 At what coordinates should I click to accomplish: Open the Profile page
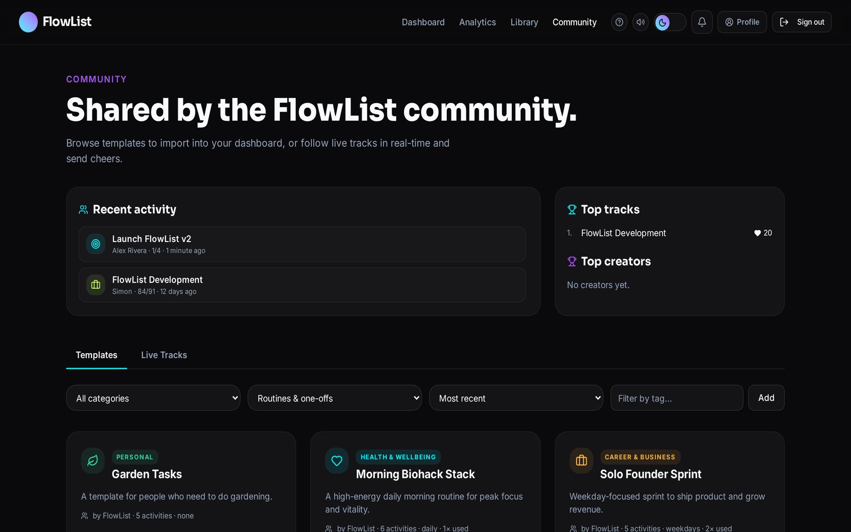pos(742,22)
